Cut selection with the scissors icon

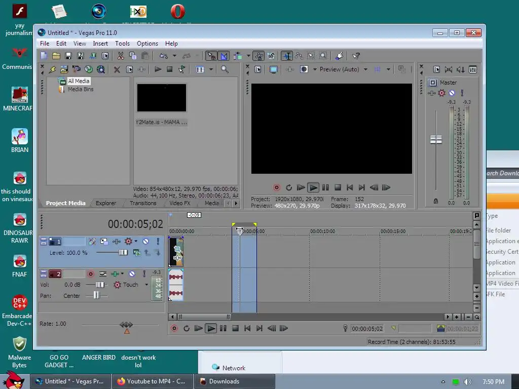pos(121,56)
